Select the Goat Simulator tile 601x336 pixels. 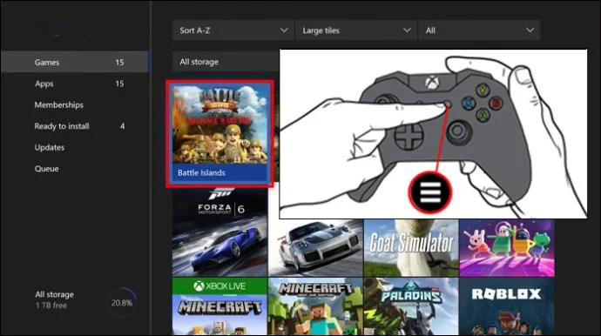(x=411, y=248)
